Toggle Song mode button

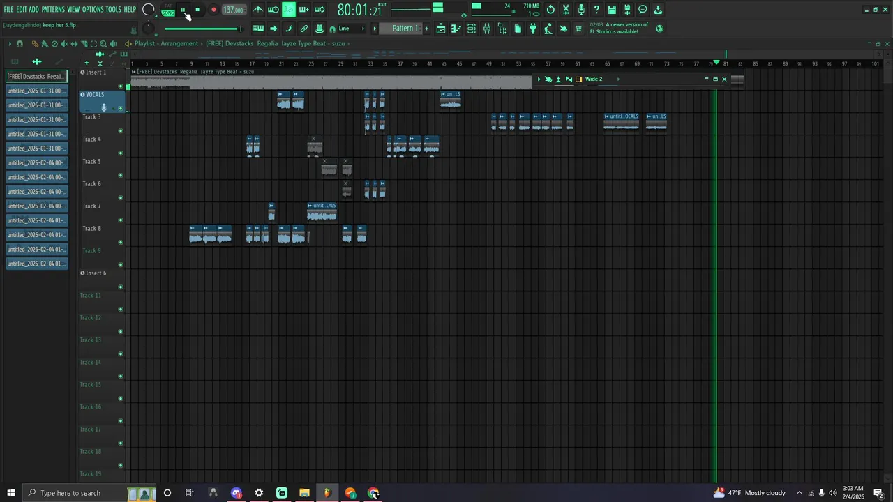pos(168,13)
